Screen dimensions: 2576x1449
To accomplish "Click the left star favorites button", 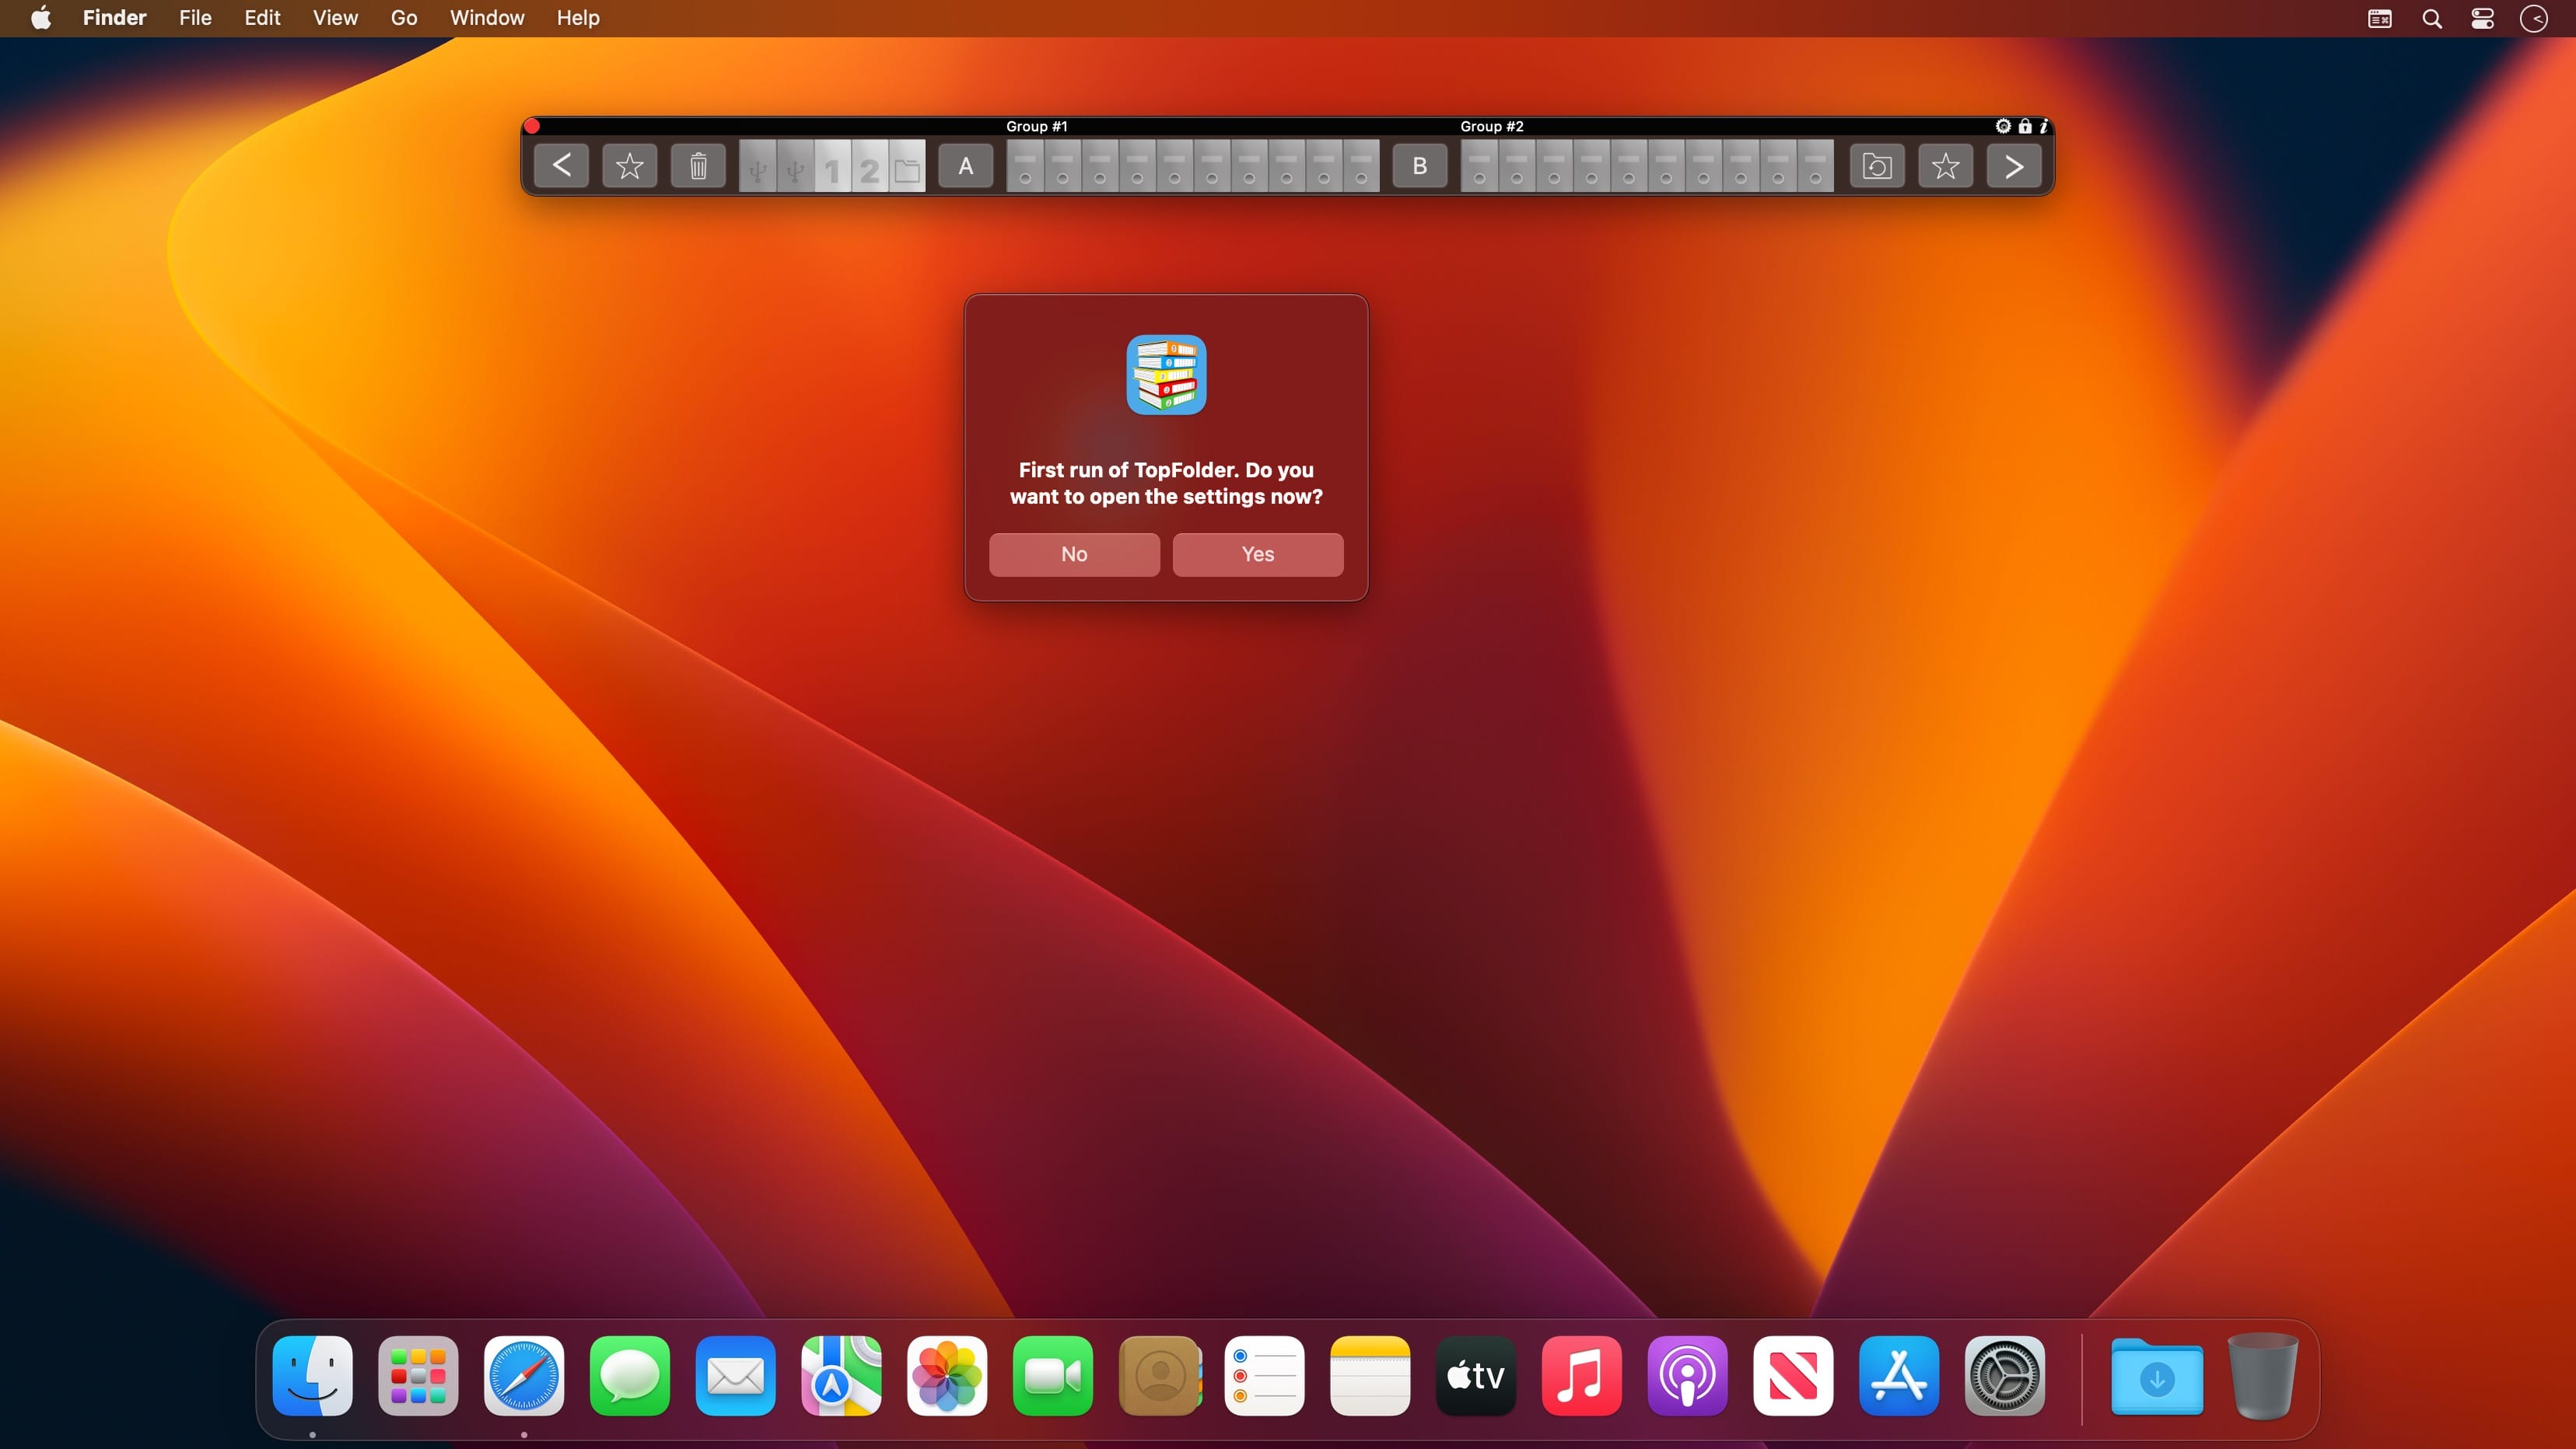I will [x=629, y=166].
